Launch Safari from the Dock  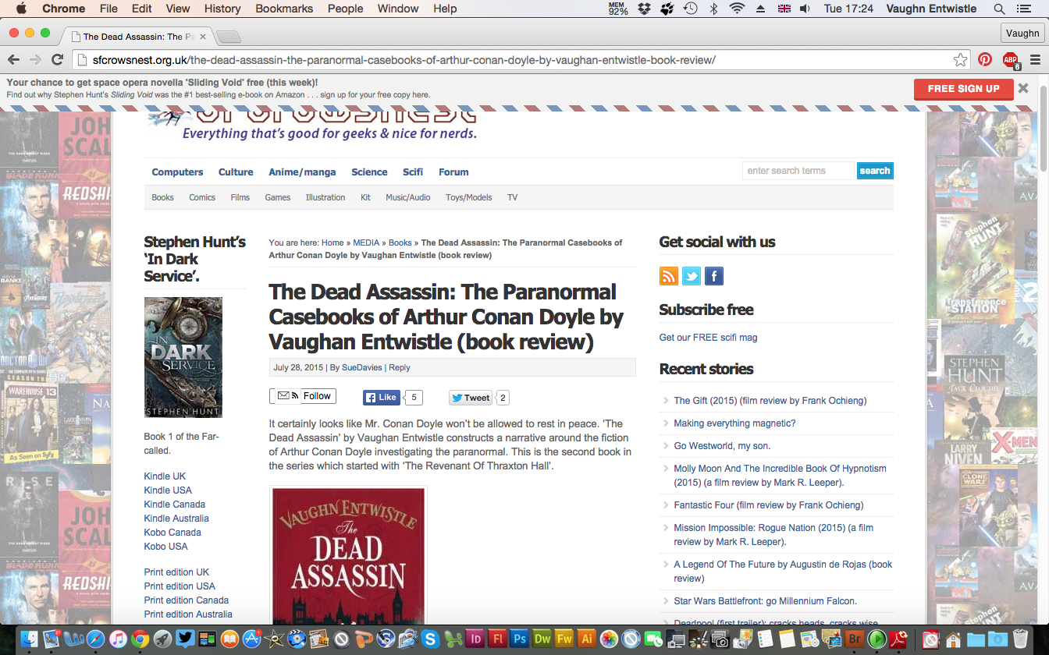click(x=96, y=639)
